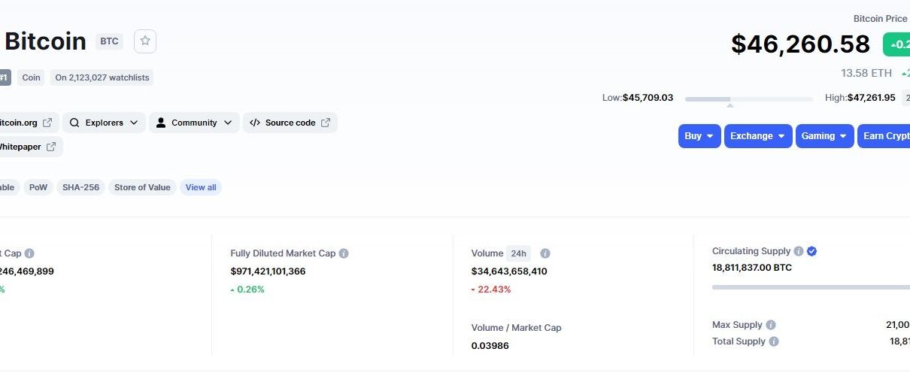Image resolution: width=910 pixels, height=376 pixels.
Task: Click the $46,260.58 Bitcoin price
Action: click(801, 44)
